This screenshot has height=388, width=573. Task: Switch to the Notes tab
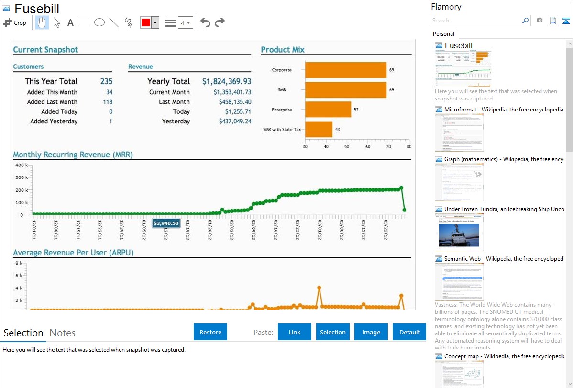coord(63,333)
